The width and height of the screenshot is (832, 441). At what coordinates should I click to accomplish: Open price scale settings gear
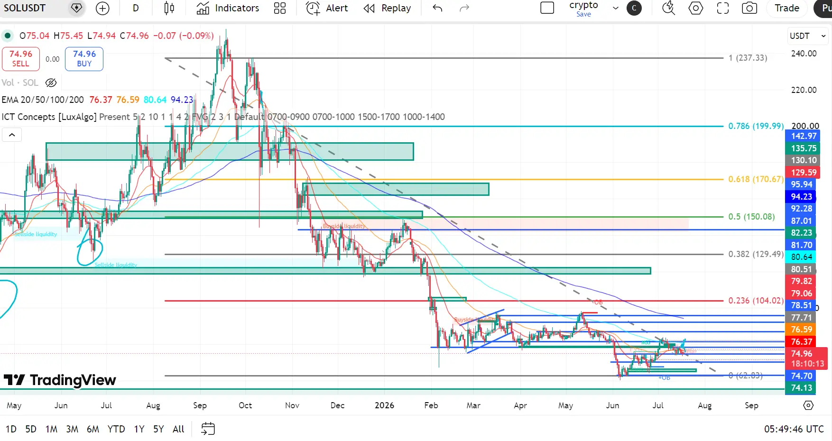tap(808, 405)
